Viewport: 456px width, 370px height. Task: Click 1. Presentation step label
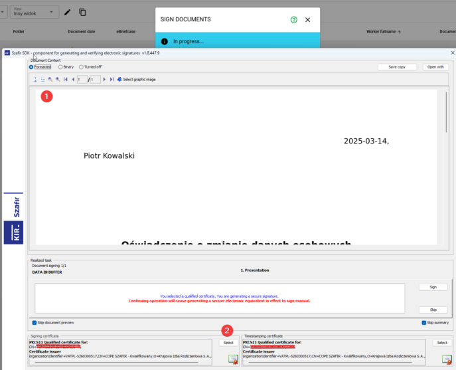tap(255, 270)
